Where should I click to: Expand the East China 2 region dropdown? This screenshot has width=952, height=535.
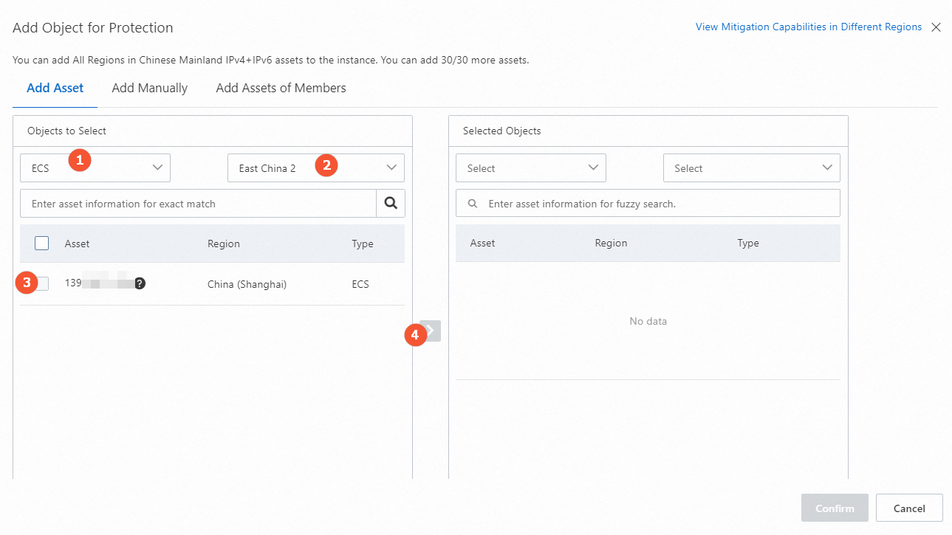click(315, 168)
